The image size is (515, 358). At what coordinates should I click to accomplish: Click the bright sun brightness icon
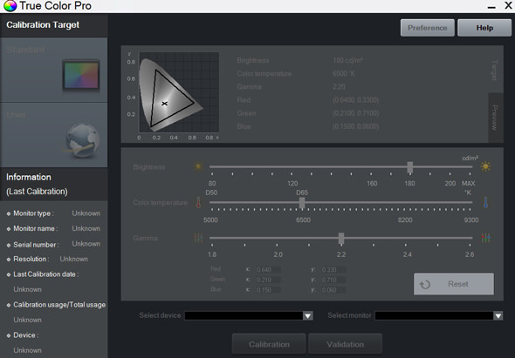(x=485, y=166)
